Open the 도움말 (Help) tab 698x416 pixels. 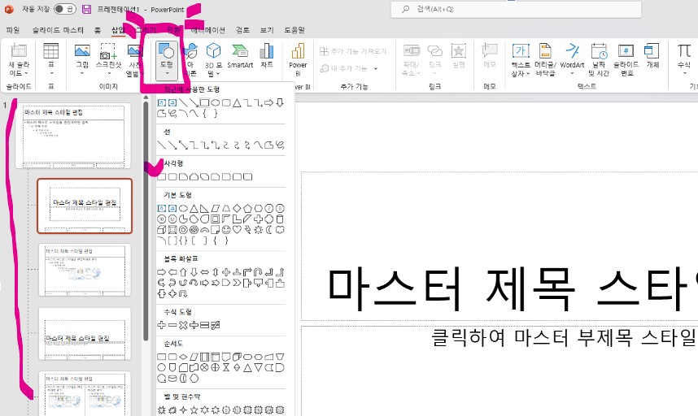(294, 30)
